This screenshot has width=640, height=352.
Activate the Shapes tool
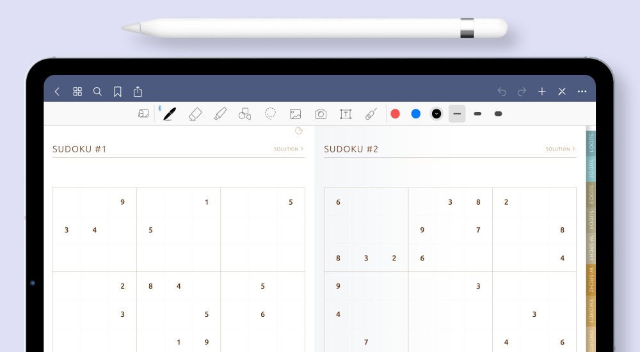click(244, 114)
